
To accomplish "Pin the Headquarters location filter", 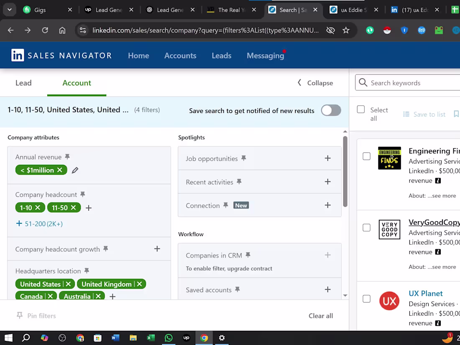I will coord(87,271).
